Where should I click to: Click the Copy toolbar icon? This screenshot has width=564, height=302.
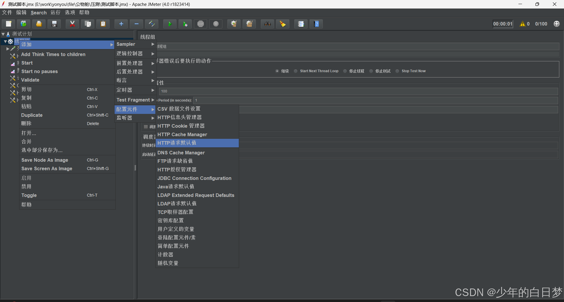point(88,24)
